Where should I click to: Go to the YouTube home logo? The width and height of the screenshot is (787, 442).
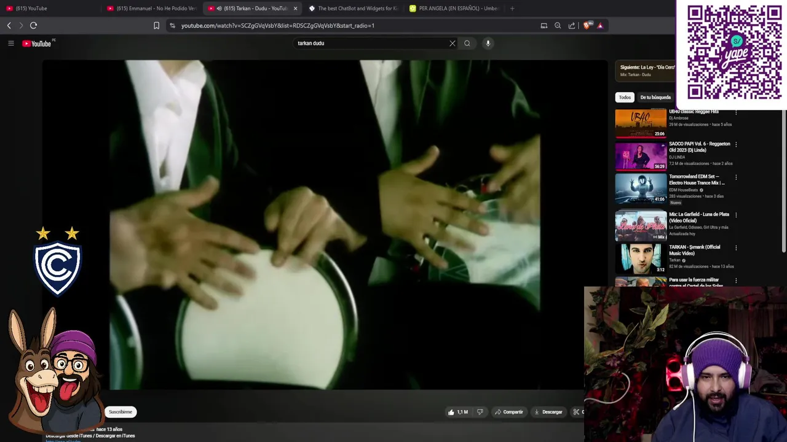37,44
